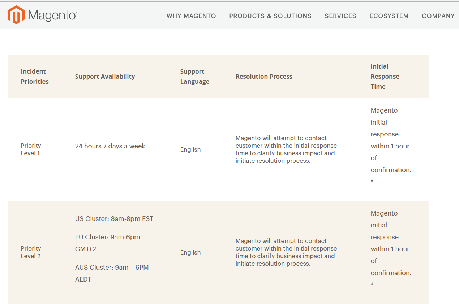Open the Products & Solutions menu
The image size is (459, 304).
click(x=270, y=16)
